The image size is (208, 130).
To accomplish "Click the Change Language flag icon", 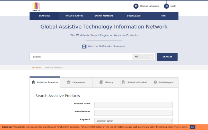I will tap(136, 6).
